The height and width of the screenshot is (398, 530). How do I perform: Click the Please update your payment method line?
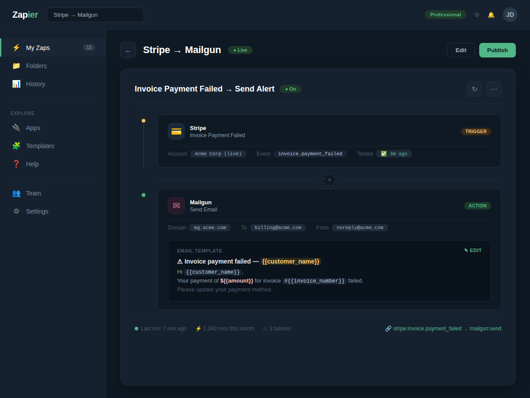225,290
